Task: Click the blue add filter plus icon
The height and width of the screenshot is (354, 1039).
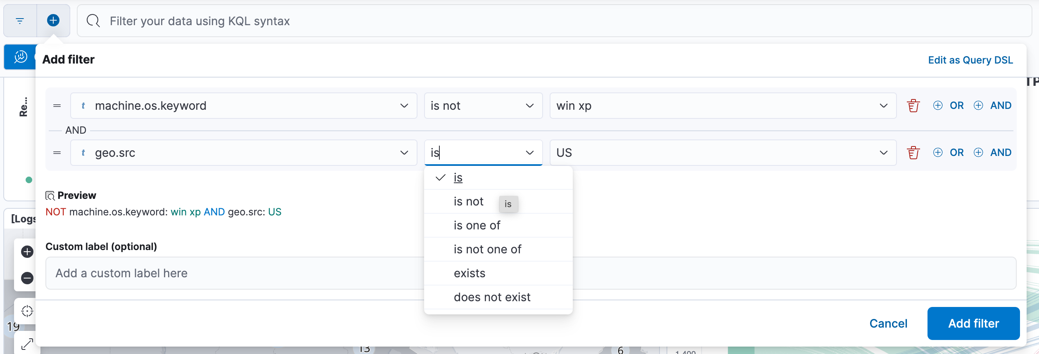Action: (53, 20)
